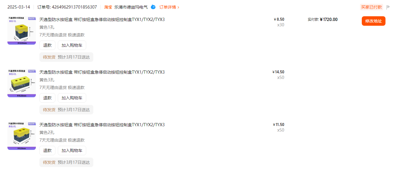
Task: Click the 待发货 shipping status of first item
Action: tap(49, 57)
